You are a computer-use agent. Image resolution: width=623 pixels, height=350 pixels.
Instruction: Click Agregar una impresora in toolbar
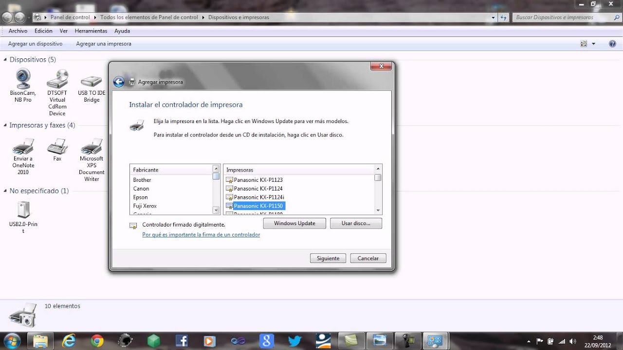[104, 44]
